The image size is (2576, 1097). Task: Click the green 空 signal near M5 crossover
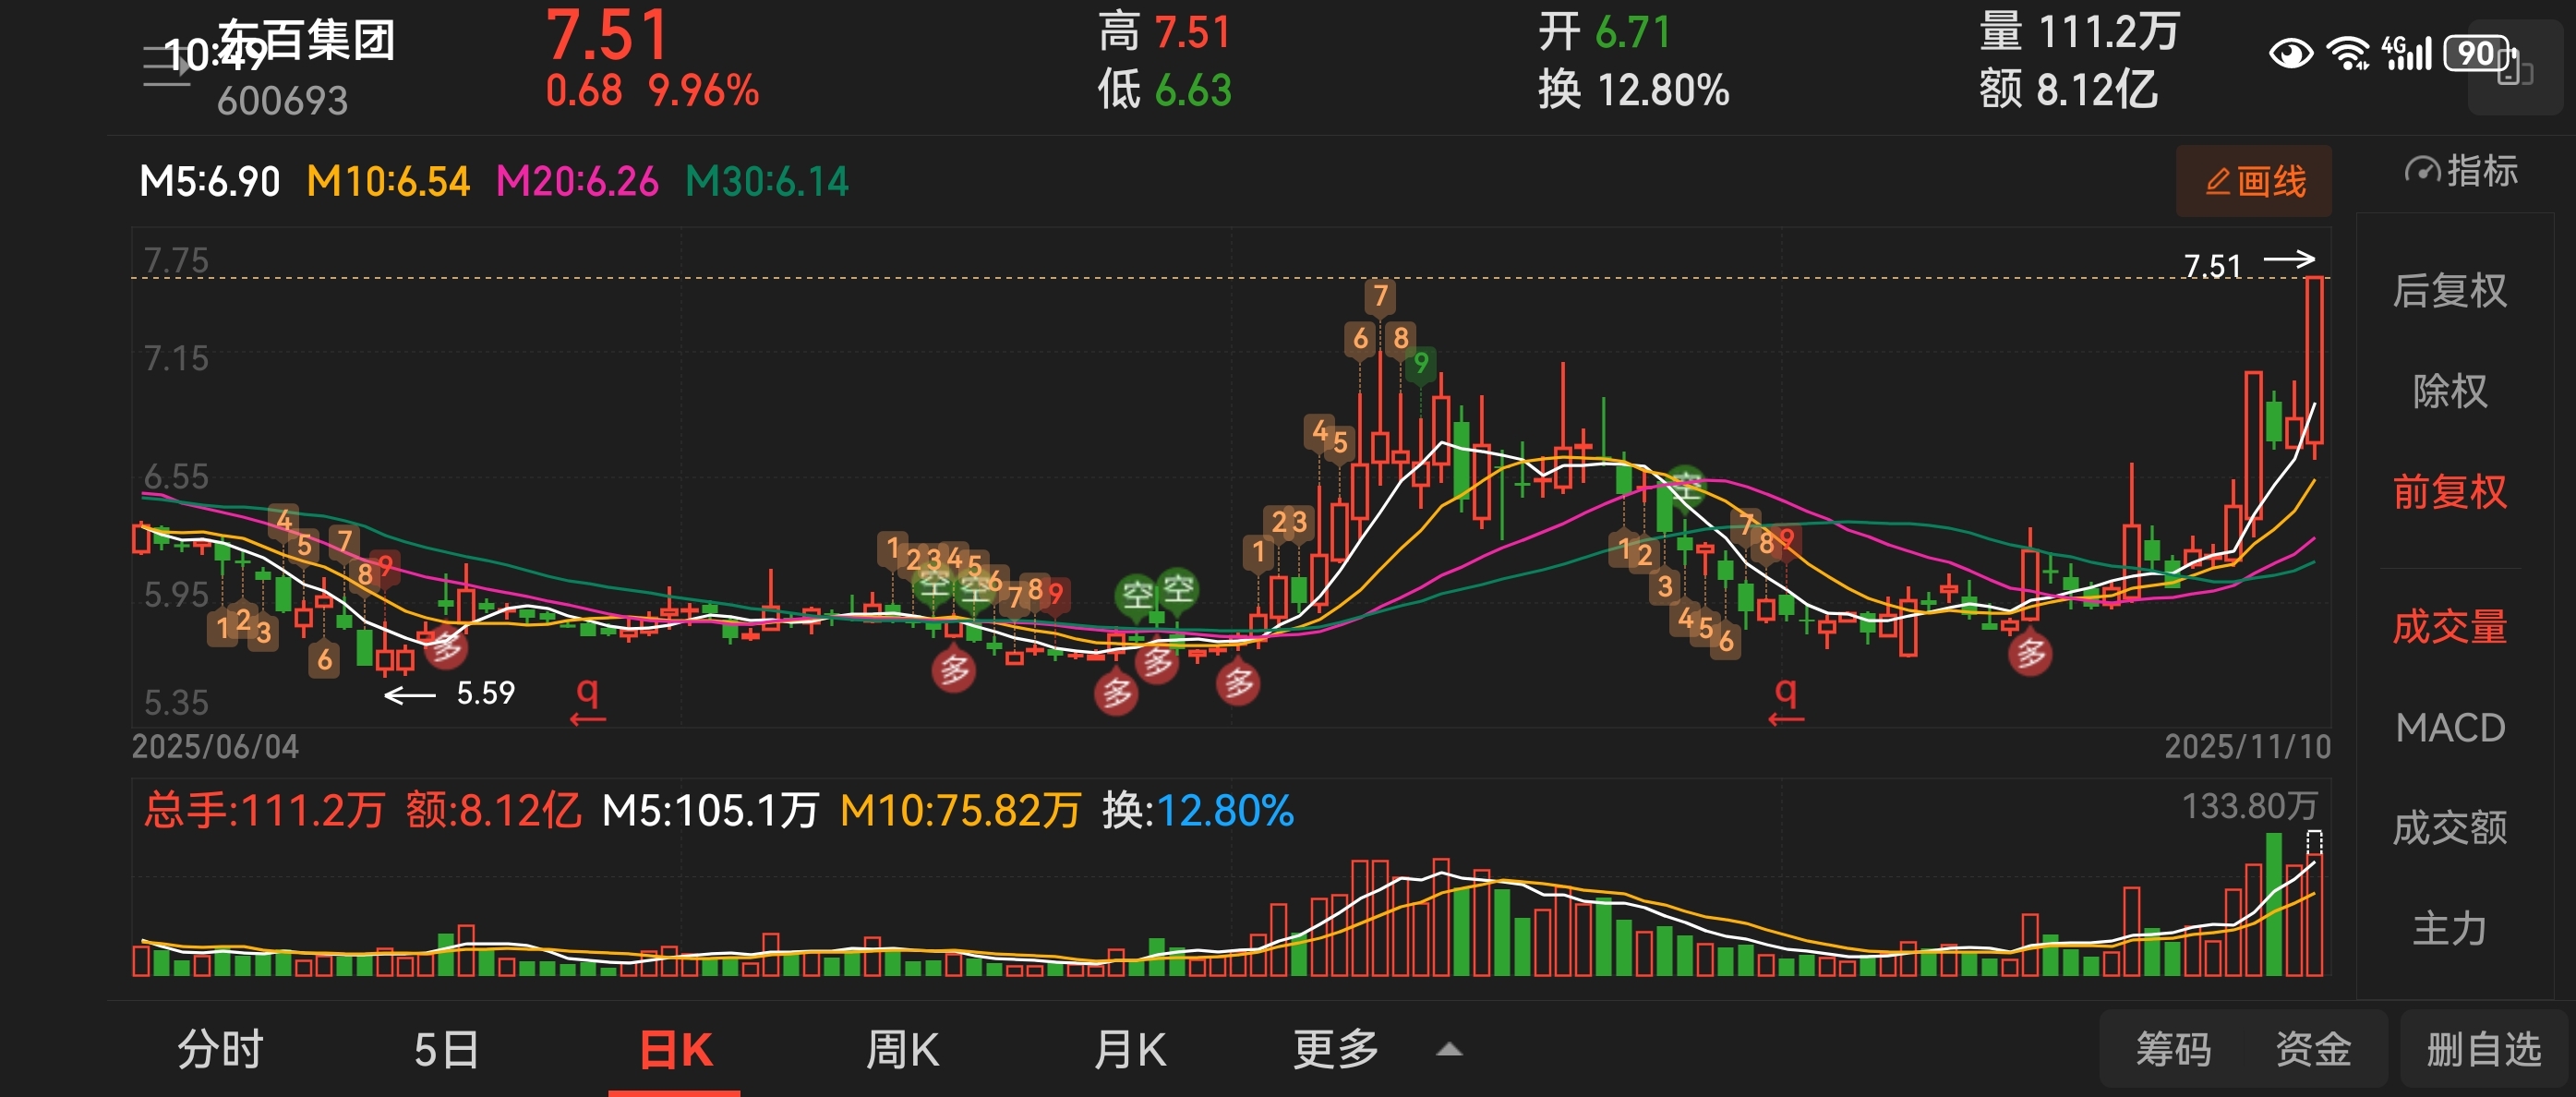point(1686,488)
